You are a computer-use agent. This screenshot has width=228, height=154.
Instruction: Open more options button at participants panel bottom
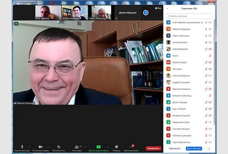click(x=209, y=148)
